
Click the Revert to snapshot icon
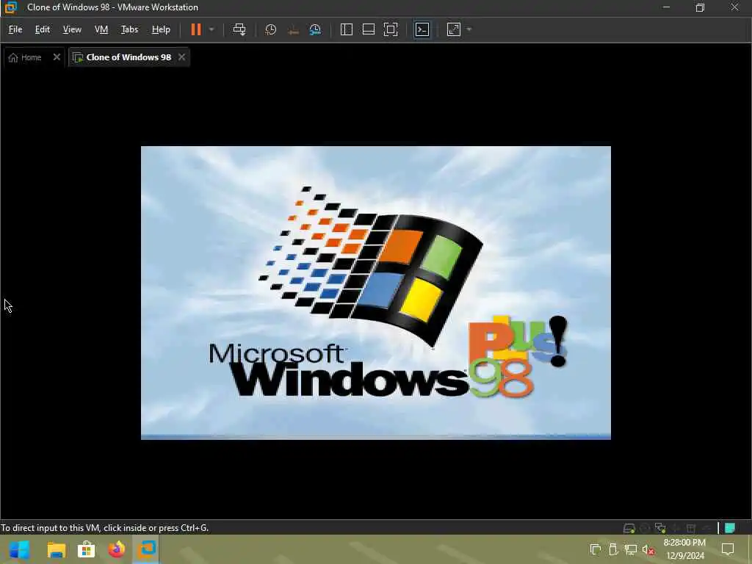pyautogui.click(x=293, y=29)
